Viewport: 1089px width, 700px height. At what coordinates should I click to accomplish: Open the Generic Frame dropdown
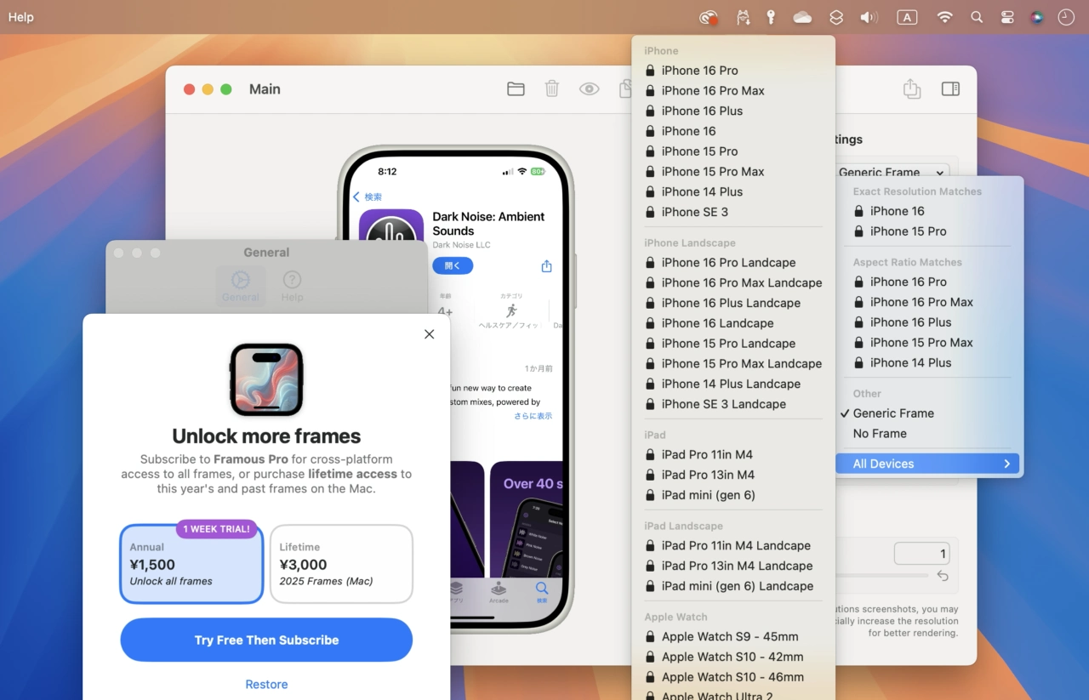point(892,172)
